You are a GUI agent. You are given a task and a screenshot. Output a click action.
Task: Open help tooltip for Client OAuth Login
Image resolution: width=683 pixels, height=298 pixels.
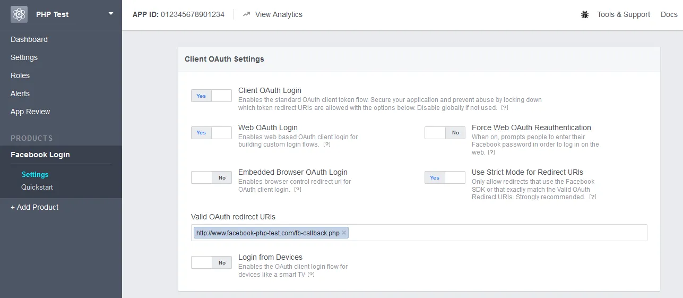505,108
